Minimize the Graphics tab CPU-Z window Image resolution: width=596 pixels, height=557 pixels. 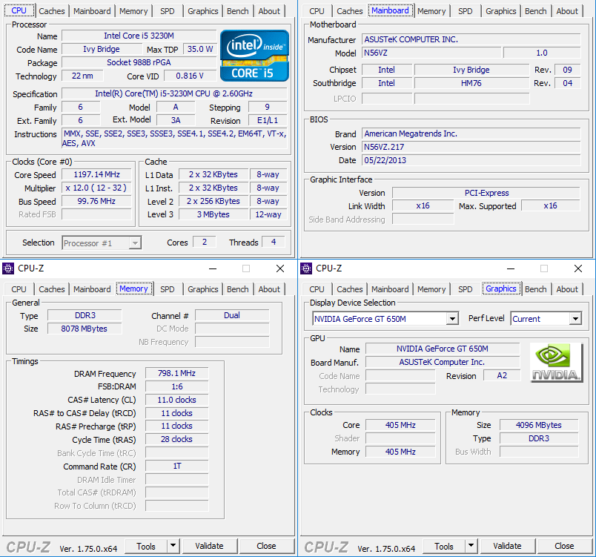(510, 268)
